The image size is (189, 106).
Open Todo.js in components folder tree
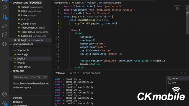[30, 63]
